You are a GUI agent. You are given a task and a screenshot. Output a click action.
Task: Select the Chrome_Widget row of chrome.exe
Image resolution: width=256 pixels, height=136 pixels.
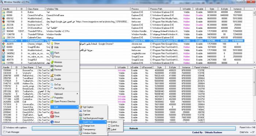click(123, 44)
